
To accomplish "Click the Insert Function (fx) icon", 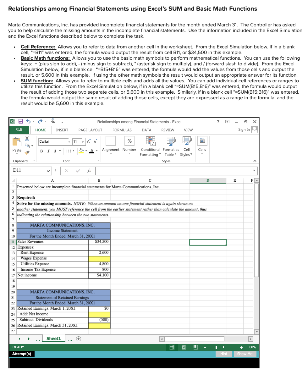I will point(89,171).
